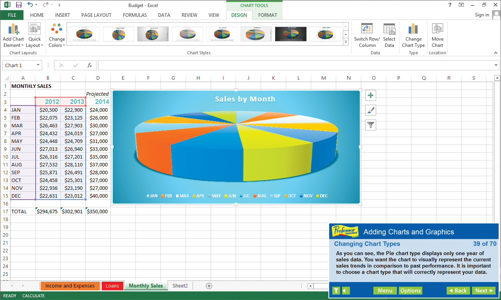Open the Chart 1 name box dropdown
501x300 pixels.
point(38,65)
